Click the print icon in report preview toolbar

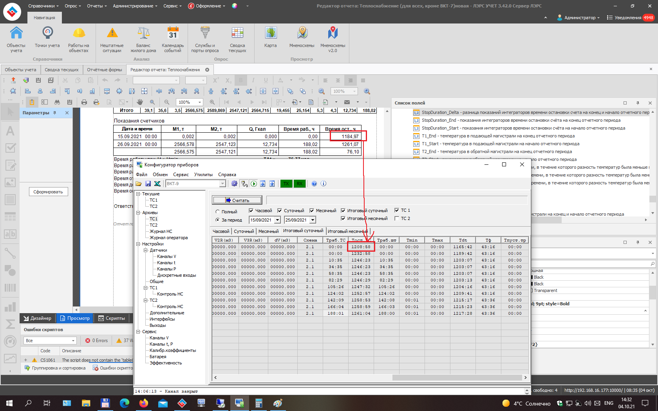84,102
